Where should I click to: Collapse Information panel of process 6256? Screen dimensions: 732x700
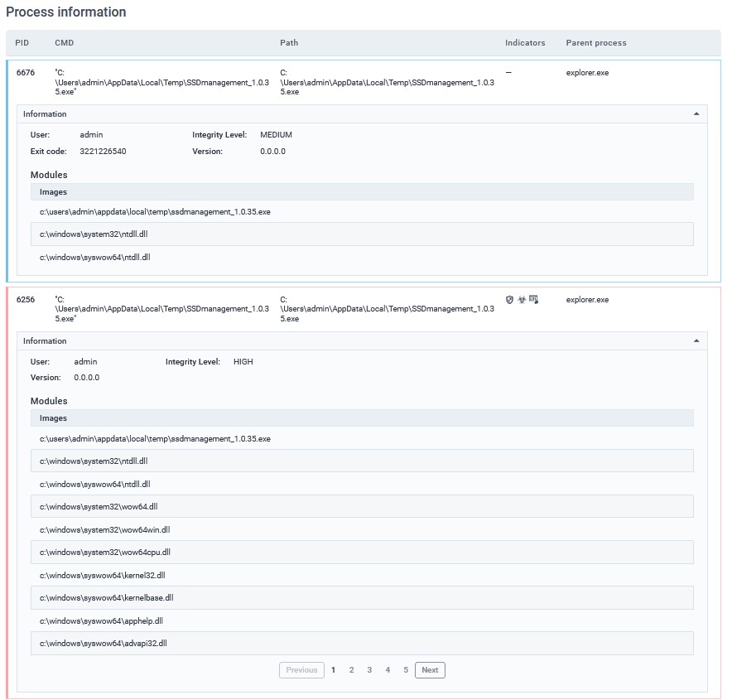click(696, 341)
